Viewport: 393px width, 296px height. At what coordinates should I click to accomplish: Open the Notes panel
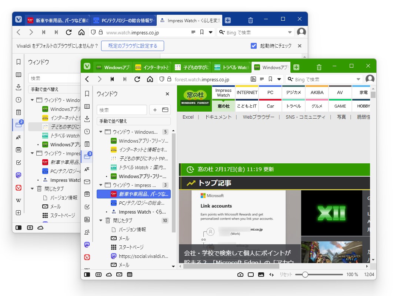[x=87, y=144]
